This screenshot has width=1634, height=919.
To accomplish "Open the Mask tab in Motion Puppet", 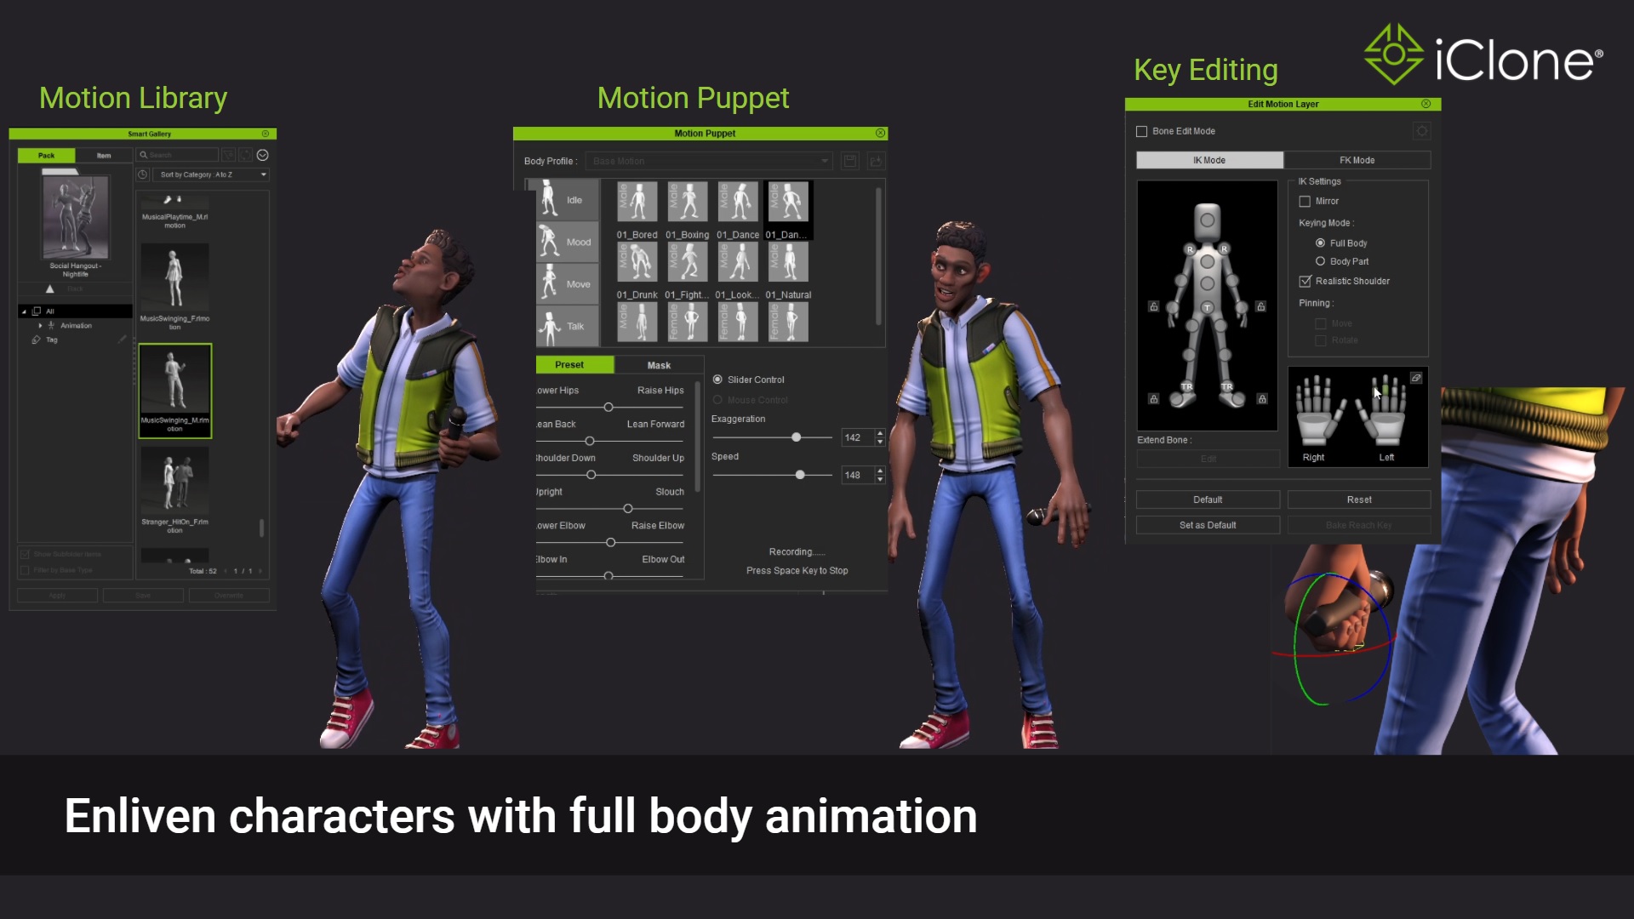I will tap(659, 365).
